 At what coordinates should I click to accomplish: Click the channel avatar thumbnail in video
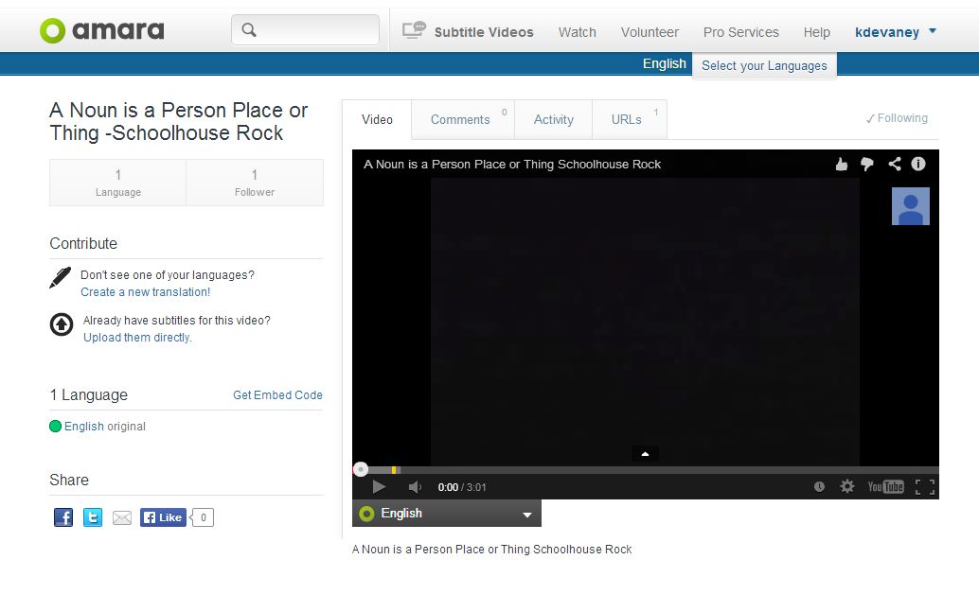pos(910,206)
